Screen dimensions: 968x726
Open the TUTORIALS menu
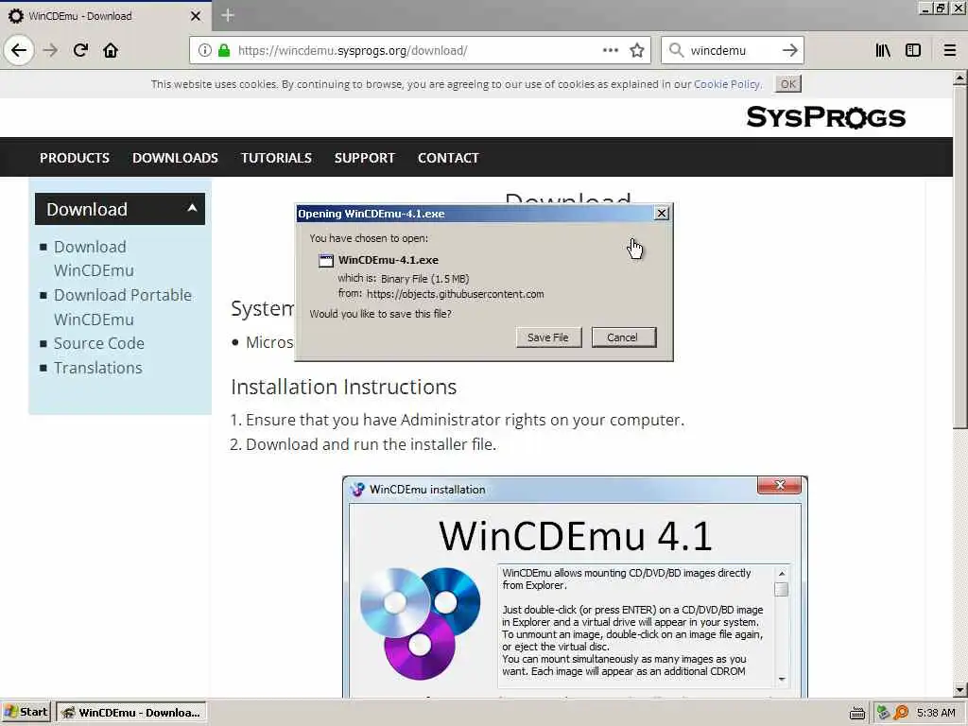tap(276, 158)
